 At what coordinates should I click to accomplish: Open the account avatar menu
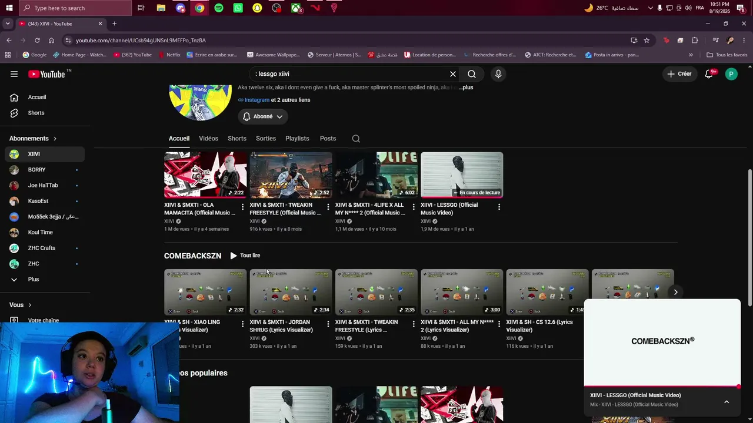point(731,74)
